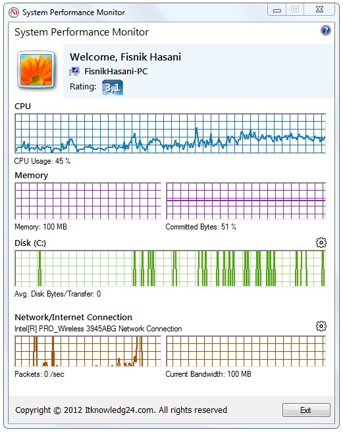This screenshot has height=432, width=343.
Task: Click the 'Packets: 0 /sec' readout
Action: (40, 374)
